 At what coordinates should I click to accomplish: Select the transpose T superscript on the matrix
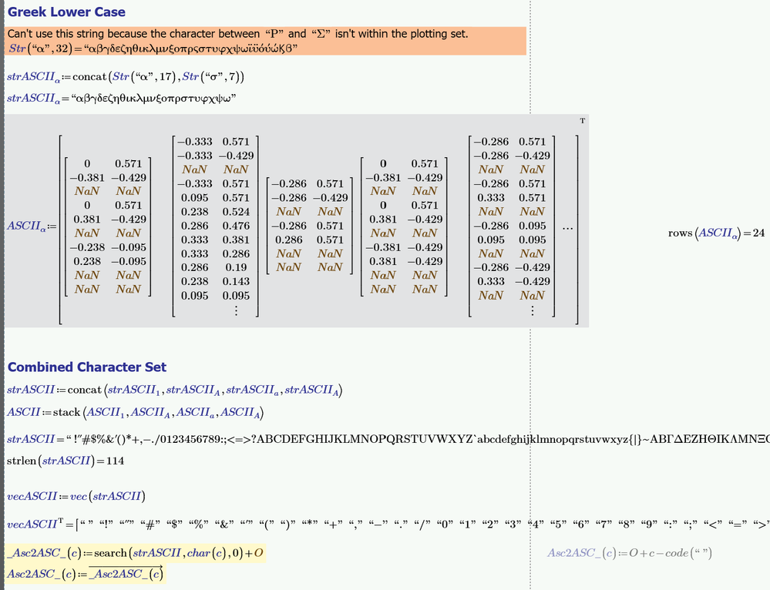coord(583,121)
